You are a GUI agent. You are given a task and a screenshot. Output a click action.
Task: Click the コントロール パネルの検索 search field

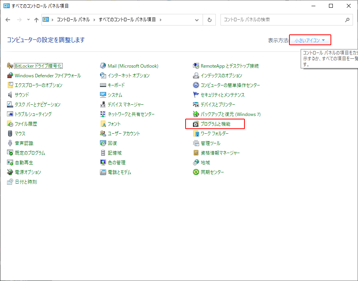tap(281, 20)
